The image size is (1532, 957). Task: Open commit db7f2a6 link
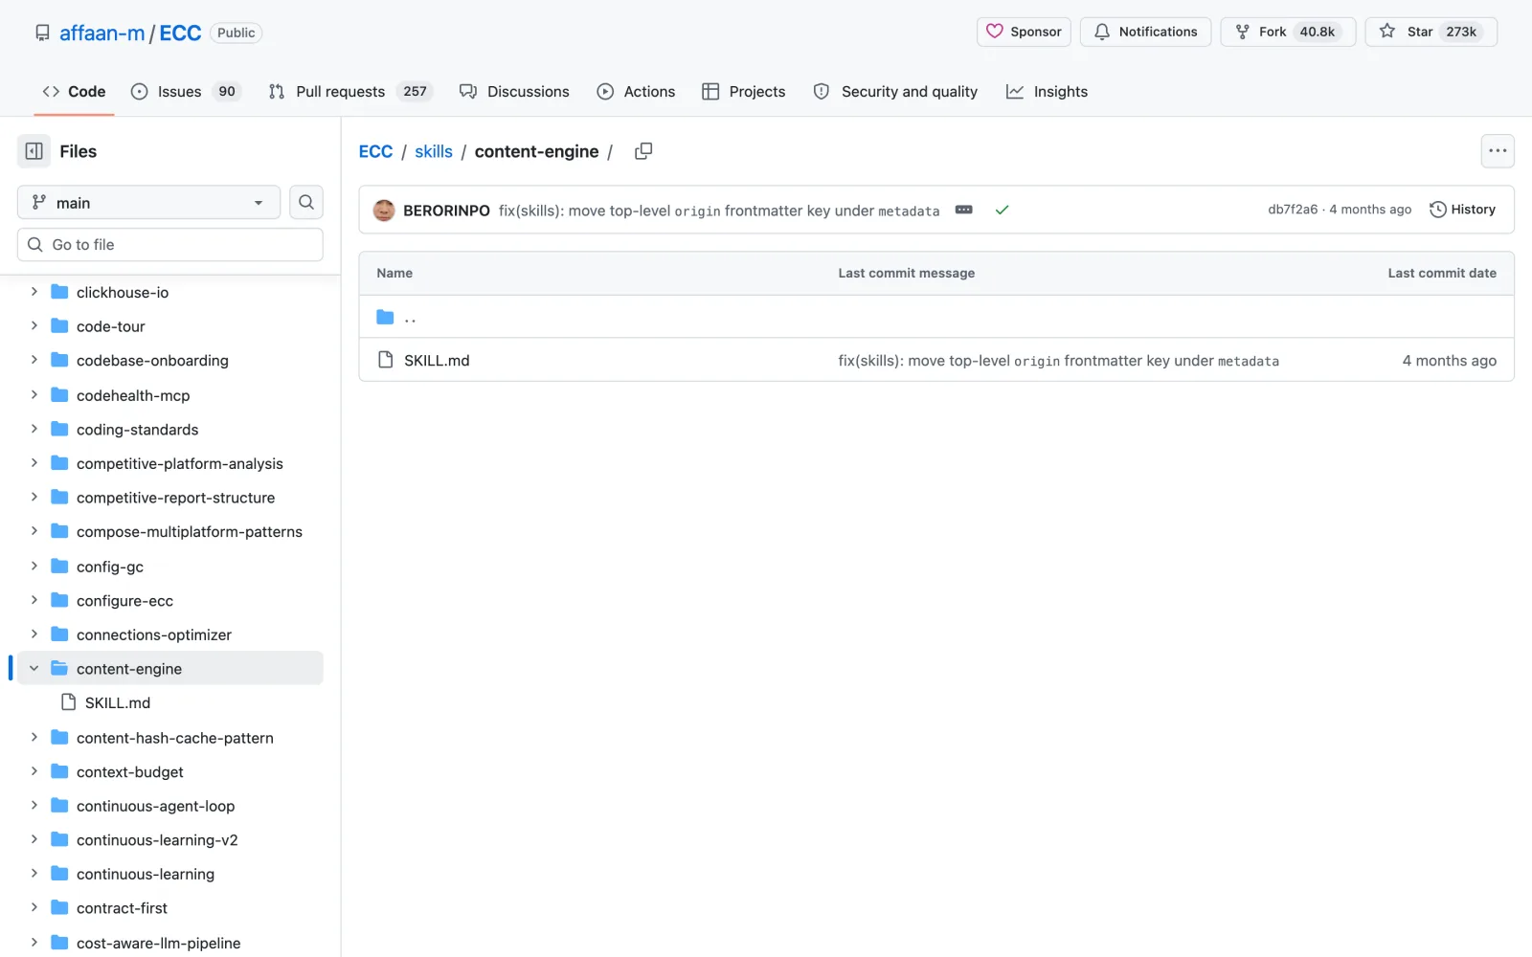tap(1293, 210)
